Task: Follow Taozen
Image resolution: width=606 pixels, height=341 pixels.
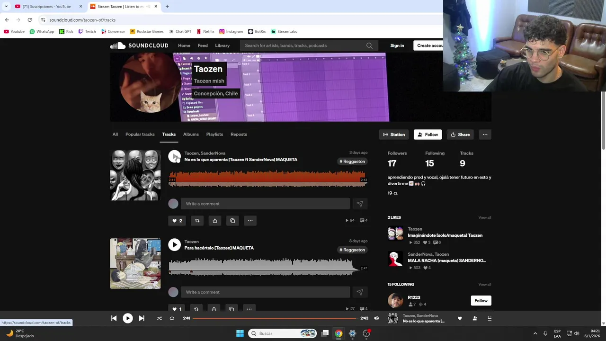Action: coord(428,135)
